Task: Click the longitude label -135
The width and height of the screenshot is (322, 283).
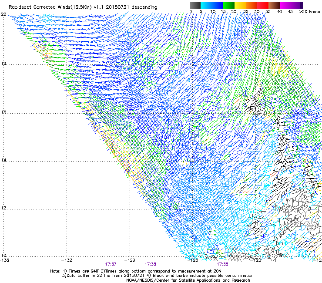Action: pos(4,260)
